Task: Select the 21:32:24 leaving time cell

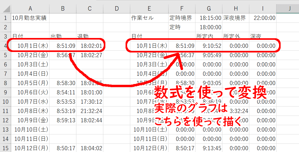Action: [x=90, y=111]
